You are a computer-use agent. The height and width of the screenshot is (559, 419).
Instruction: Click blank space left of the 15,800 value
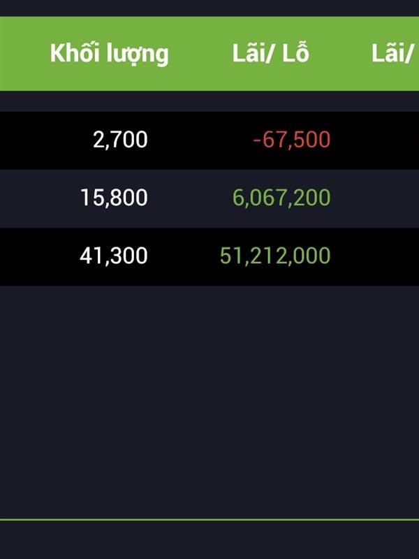[x=38, y=198]
